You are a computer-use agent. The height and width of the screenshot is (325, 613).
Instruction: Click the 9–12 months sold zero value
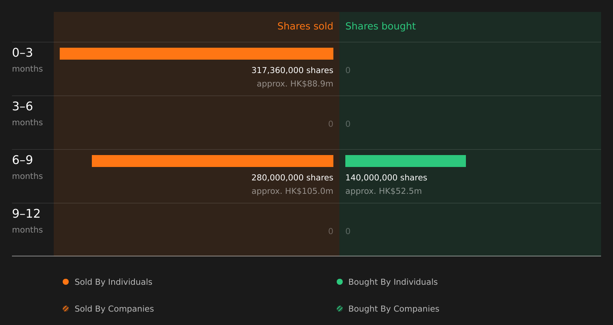331,231
